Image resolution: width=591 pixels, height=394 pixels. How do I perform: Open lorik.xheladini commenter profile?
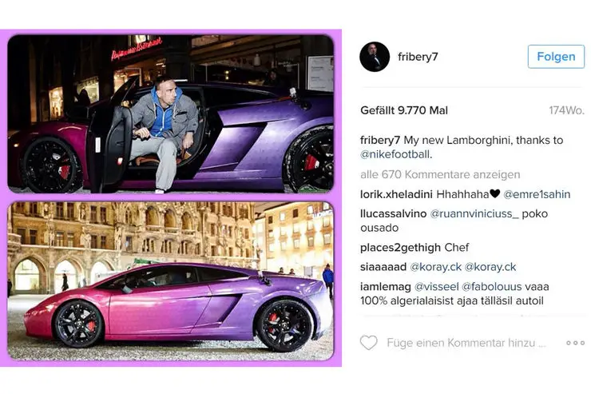[x=396, y=194]
